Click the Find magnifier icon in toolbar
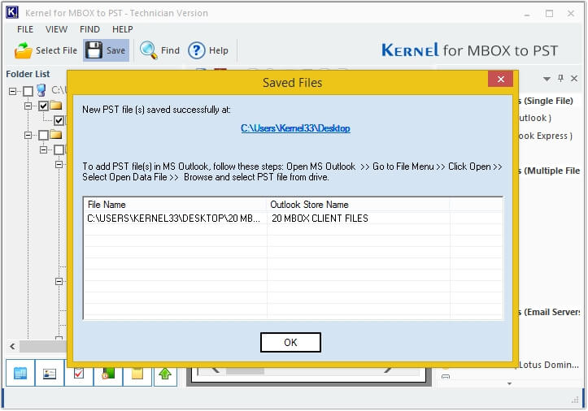Screen dimensions: 588x411 click(149, 50)
